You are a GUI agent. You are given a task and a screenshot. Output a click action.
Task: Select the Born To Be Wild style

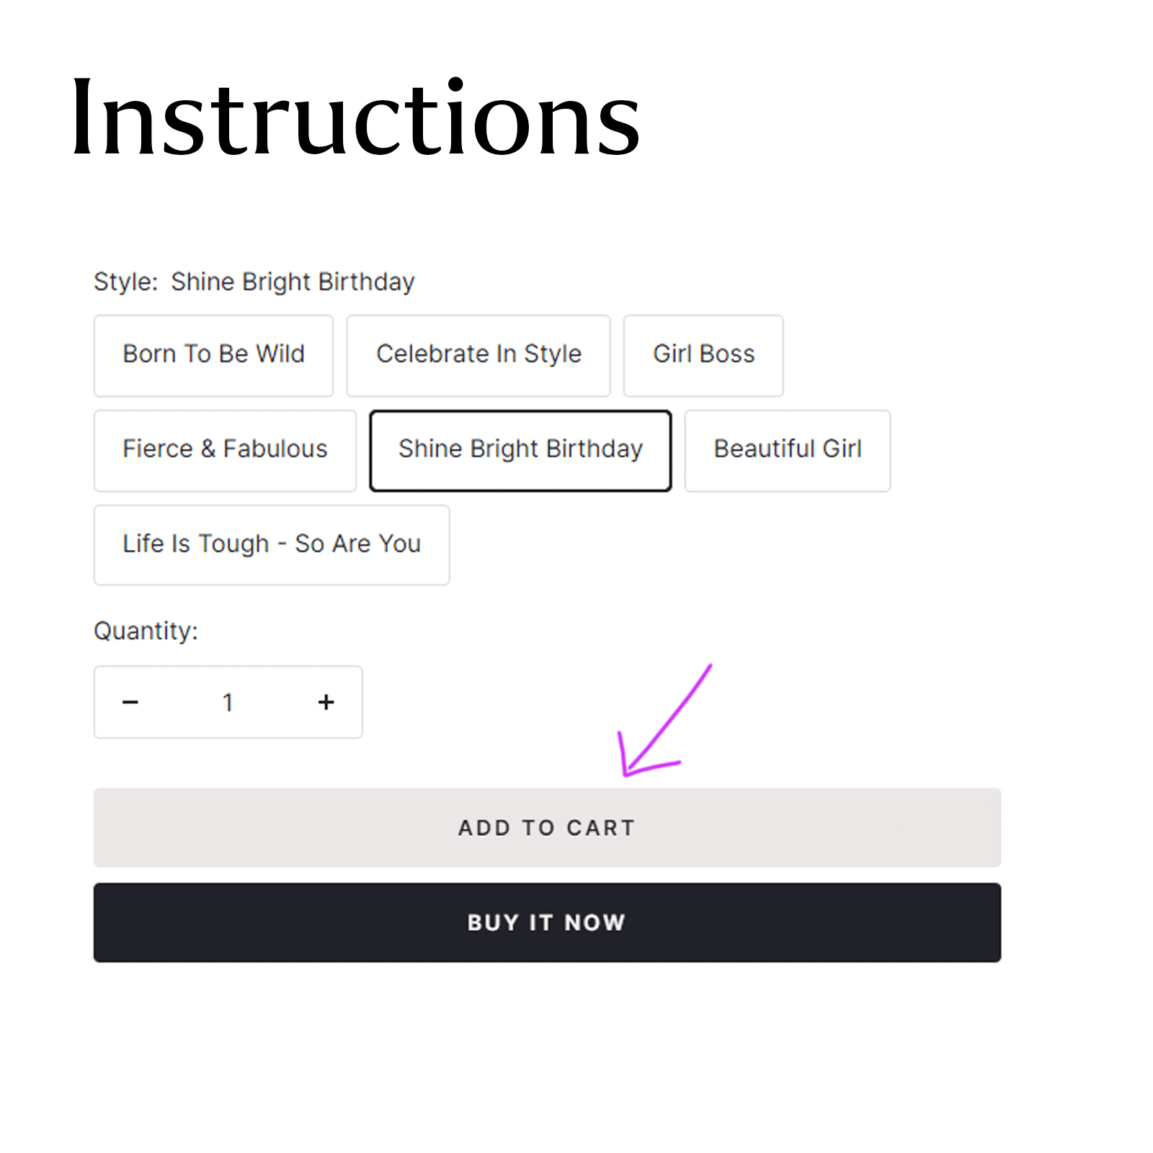tap(213, 355)
